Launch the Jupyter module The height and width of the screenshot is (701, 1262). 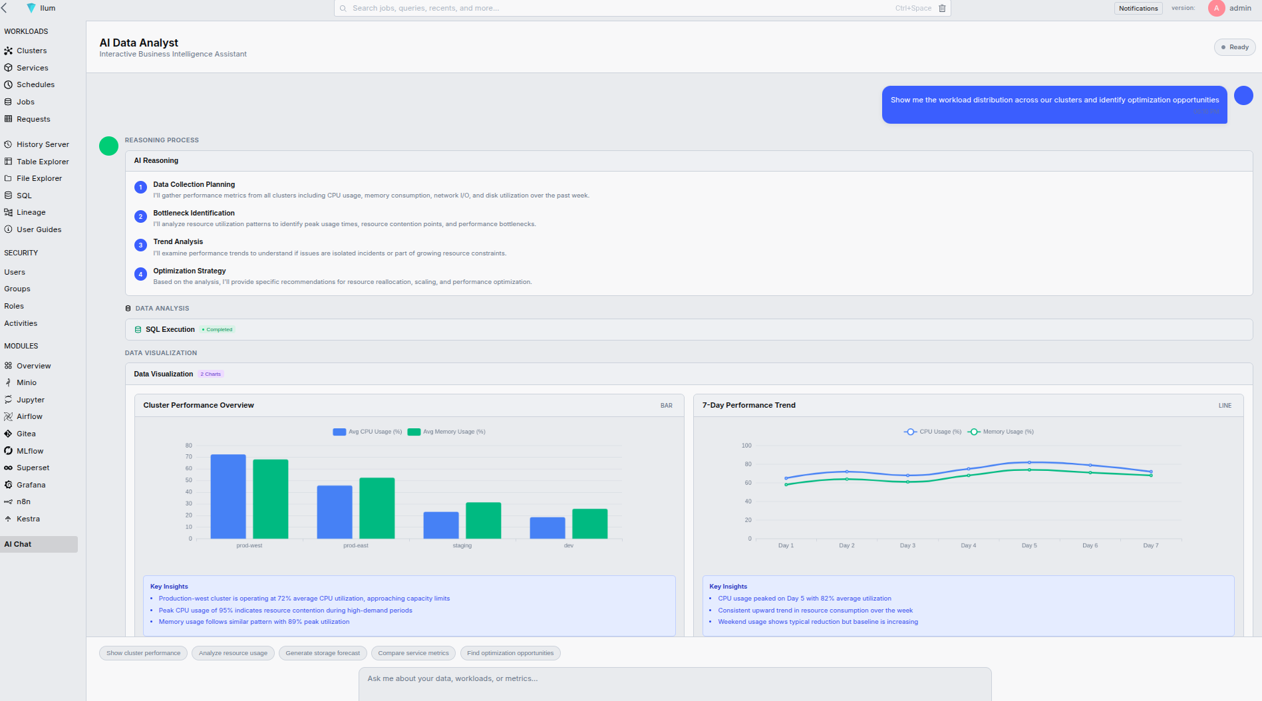click(31, 400)
